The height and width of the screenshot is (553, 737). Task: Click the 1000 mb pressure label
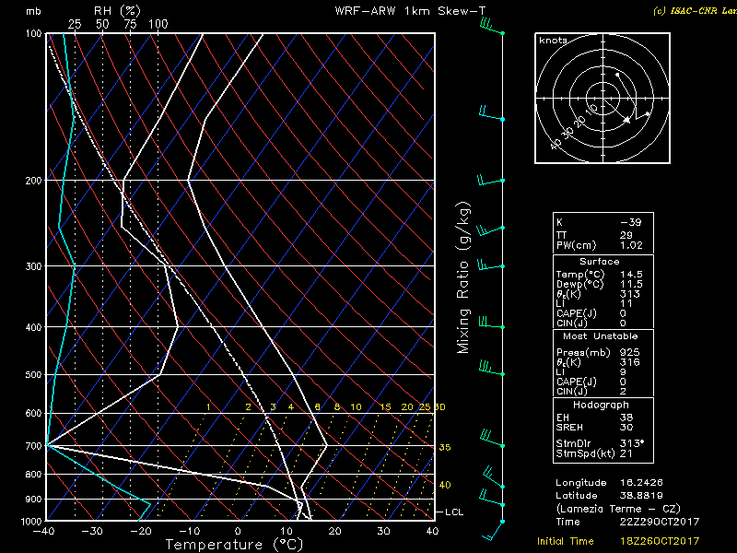pos(31,521)
